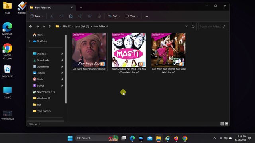Open mob backup folder in sidebar
The image size is (255, 143).
(x=42, y=111)
